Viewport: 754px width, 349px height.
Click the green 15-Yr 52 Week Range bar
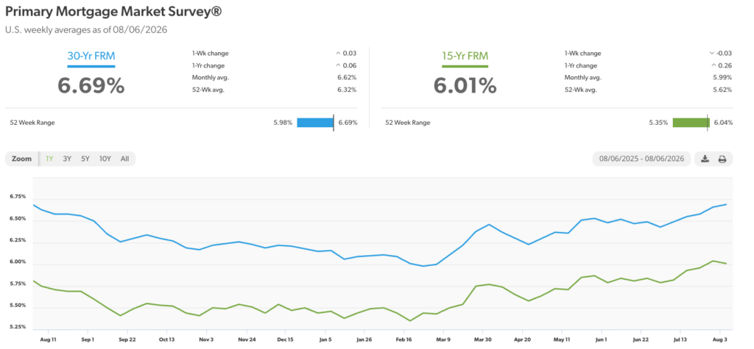coord(691,123)
